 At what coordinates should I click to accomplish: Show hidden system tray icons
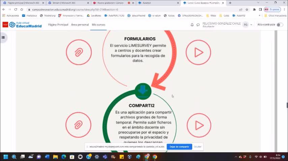click(236, 157)
